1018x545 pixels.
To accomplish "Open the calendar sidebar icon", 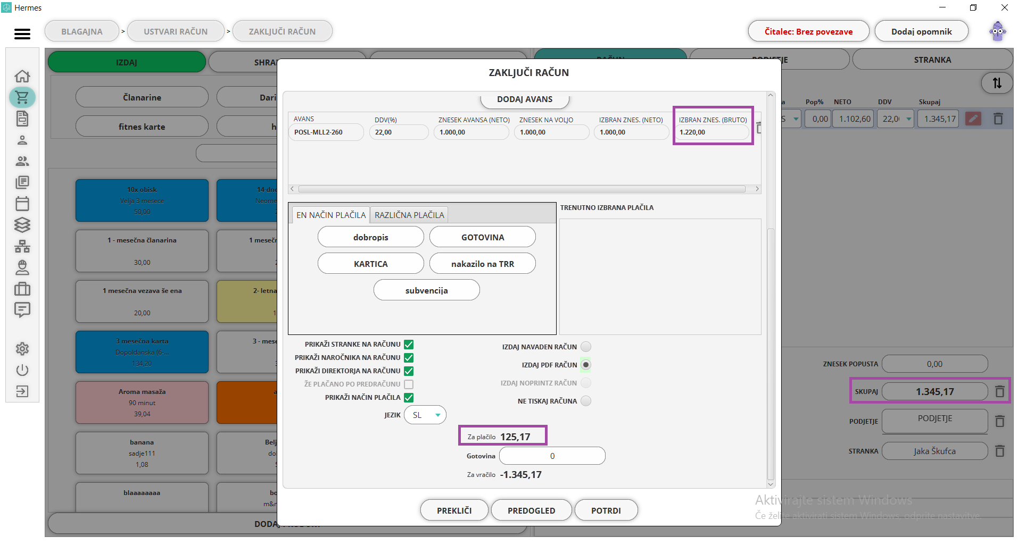I will coord(22,204).
